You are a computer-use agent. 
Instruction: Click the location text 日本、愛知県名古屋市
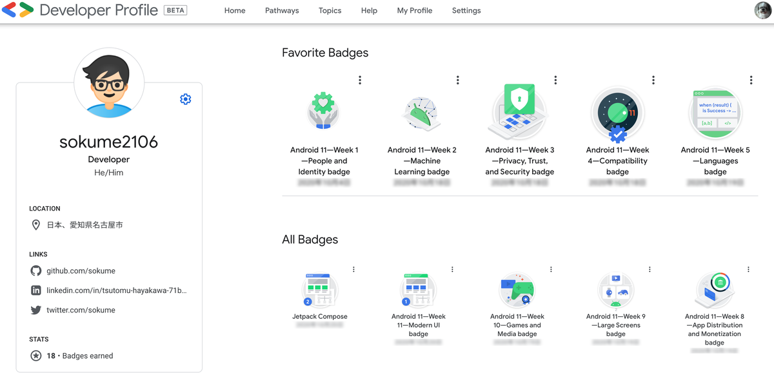(84, 225)
